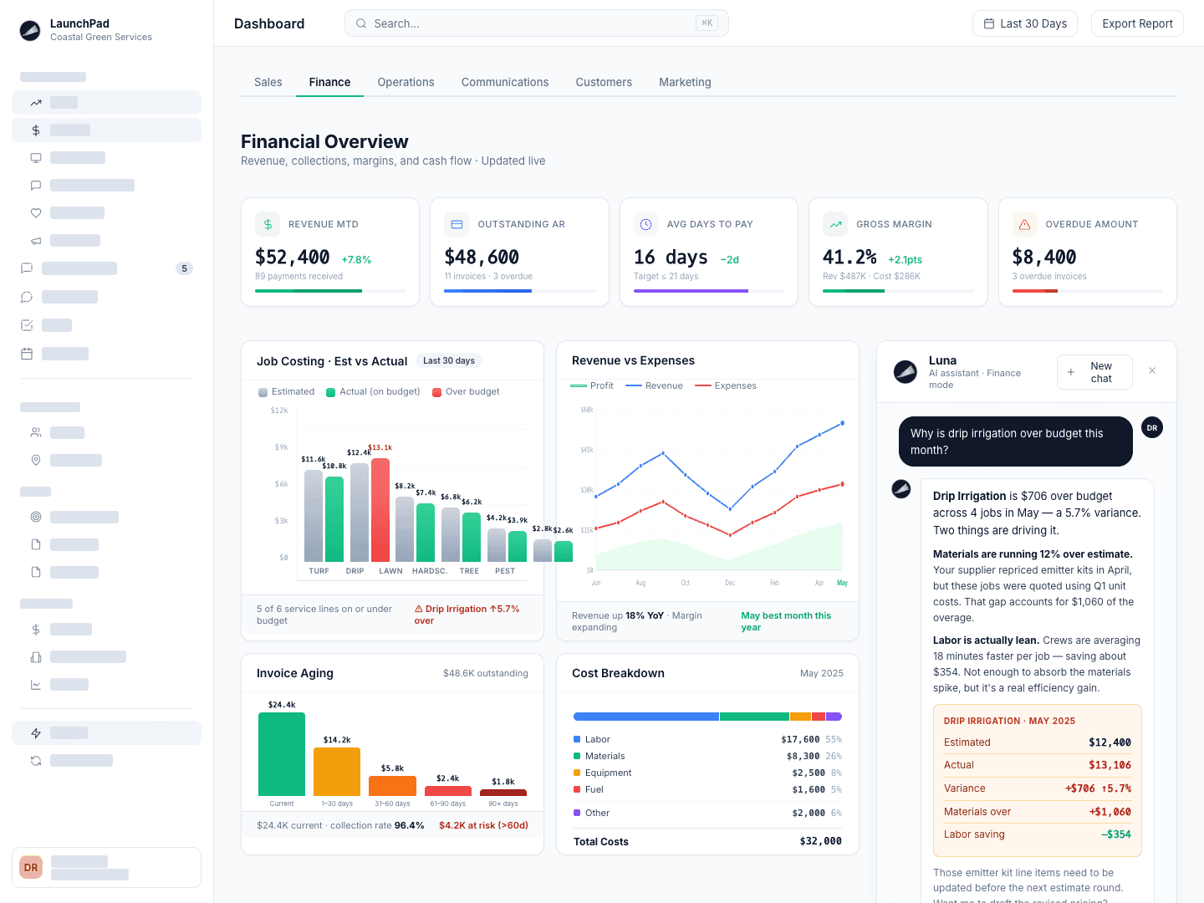Select the Finance tab

pyautogui.click(x=329, y=82)
